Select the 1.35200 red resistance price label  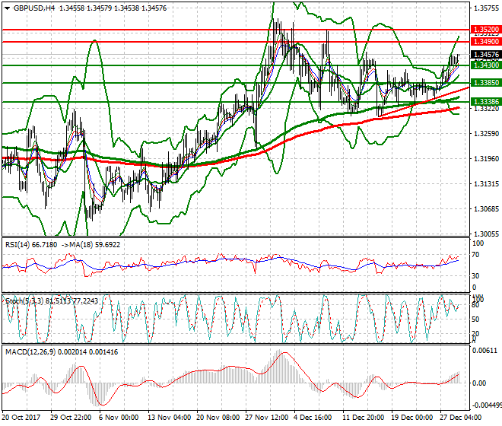(486, 30)
